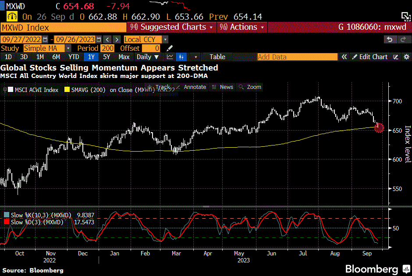Open the chart notes edit icon
Viewport: 412px width, 276px height.
pos(396,57)
